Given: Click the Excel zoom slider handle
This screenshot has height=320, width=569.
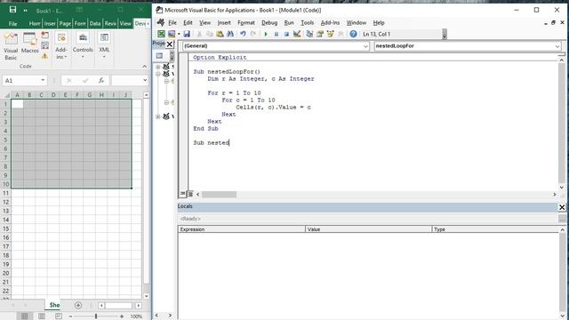Looking at the screenshot, I should 96,316.
